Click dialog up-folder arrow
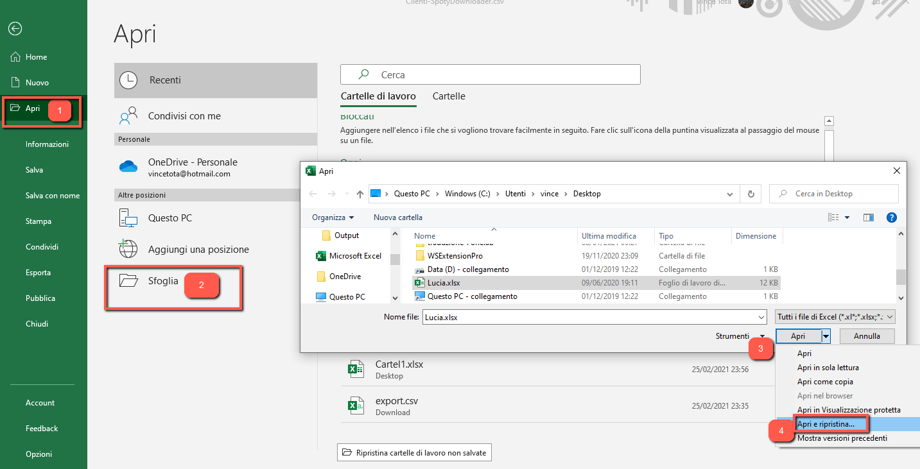The height and width of the screenshot is (469, 920). [360, 194]
